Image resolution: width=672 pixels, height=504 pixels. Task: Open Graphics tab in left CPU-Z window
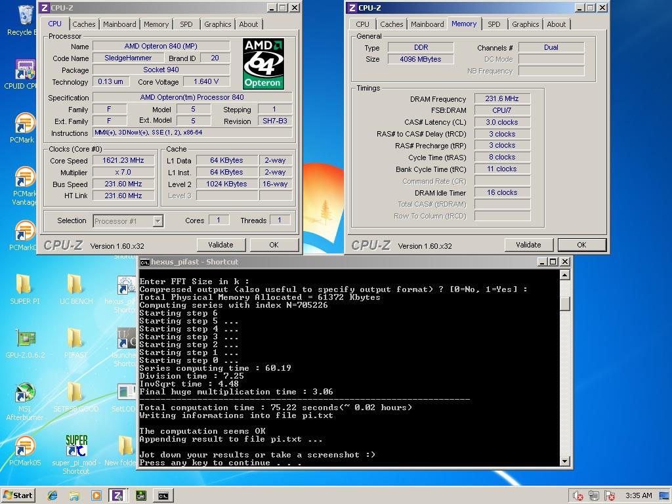coord(217,24)
